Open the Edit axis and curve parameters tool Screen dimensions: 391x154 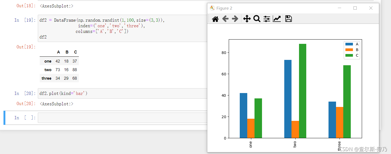coord(277,19)
